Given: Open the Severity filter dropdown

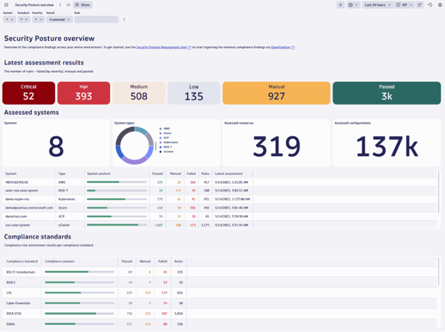Looking at the screenshot, I should pos(37,19).
